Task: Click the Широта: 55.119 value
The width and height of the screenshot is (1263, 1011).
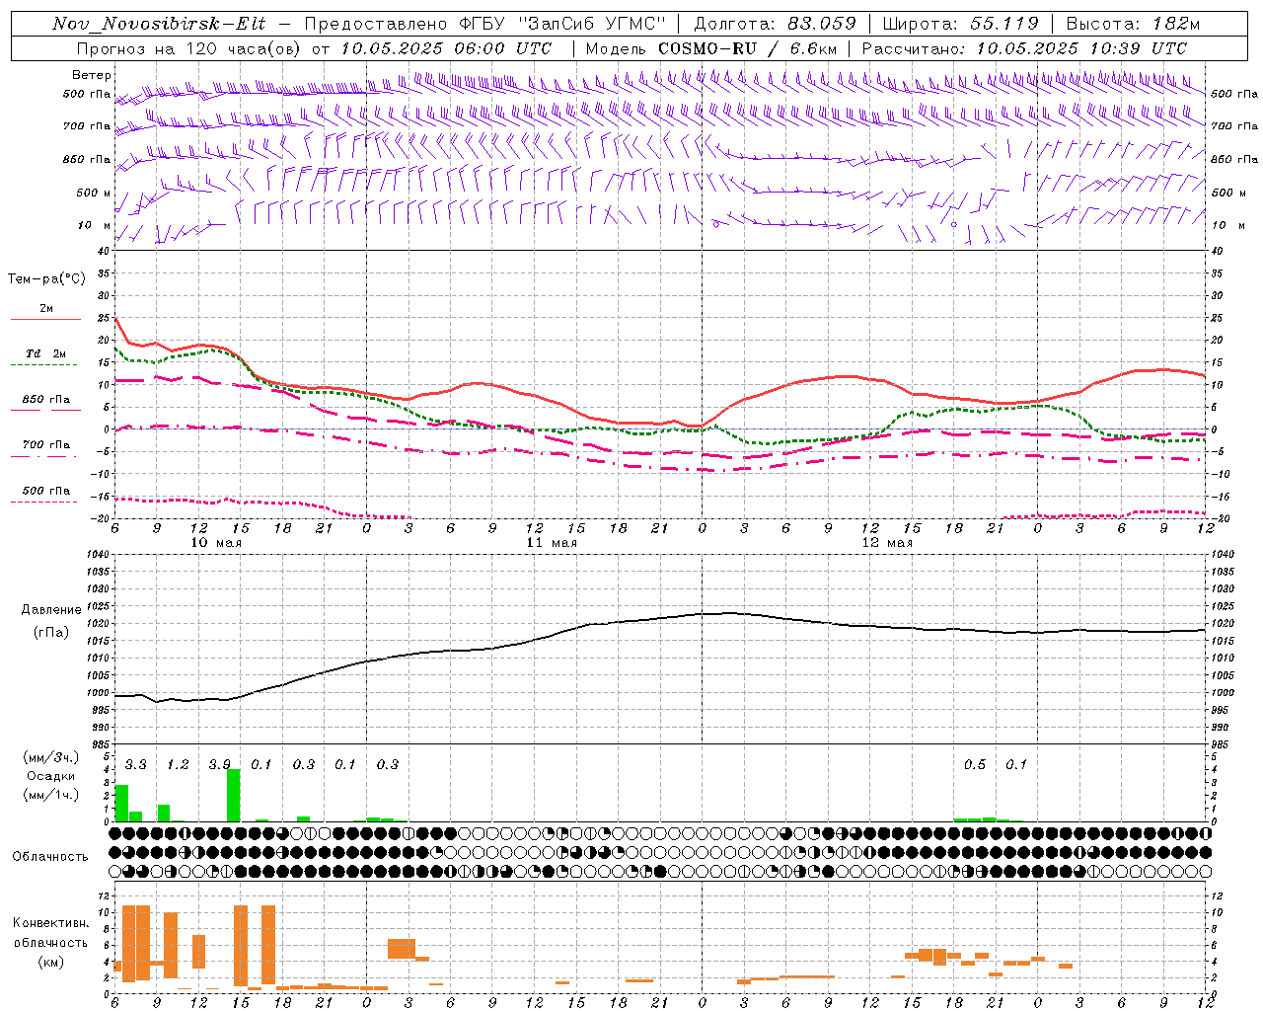Action: (x=960, y=24)
